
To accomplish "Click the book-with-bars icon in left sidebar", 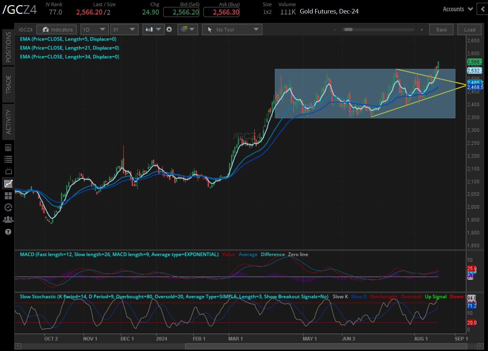I will click(8, 148).
